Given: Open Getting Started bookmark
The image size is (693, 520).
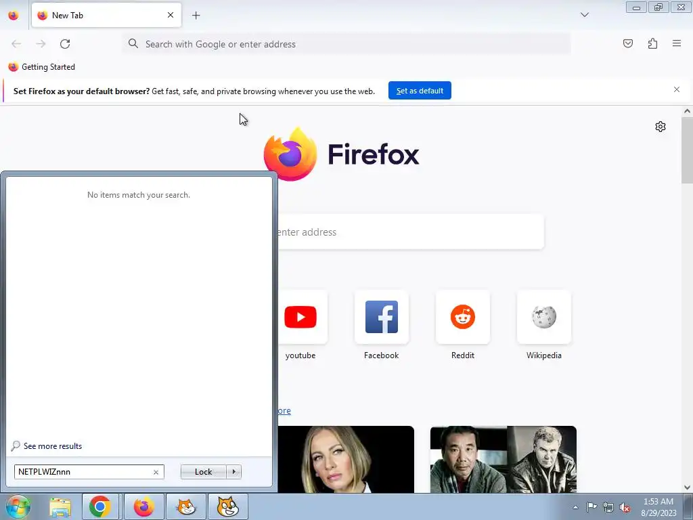Looking at the screenshot, I should (x=41, y=67).
